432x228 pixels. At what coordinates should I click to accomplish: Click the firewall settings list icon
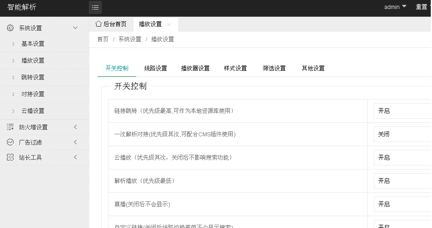point(10,127)
